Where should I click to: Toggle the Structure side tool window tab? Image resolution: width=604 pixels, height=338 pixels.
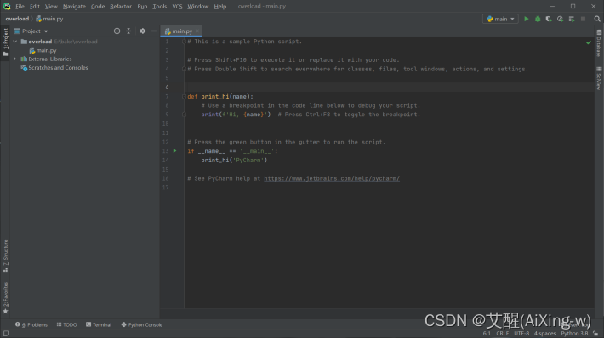click(x=5, y=256)
